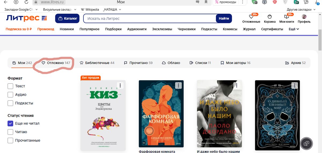Viewport: 322px width, 153px height.
Task: Open the Подборки navigation link
Action: (x=113, y=29)
